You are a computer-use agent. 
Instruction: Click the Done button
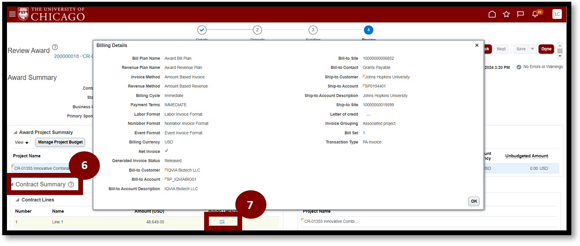tap(546, 49)
